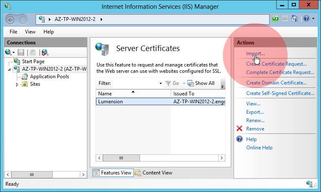Click the Show All filter button
Image resolution: width=321 pixels, height=192 pixels.
pyautogui.click(x=201, y=83)
